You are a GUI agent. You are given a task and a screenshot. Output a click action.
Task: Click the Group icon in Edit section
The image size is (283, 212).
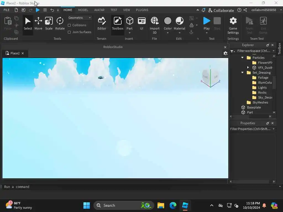click(x=192, y=18)
